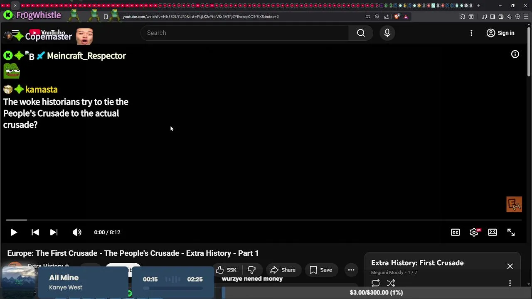Like the video showing 55K likes

point(227,270)
